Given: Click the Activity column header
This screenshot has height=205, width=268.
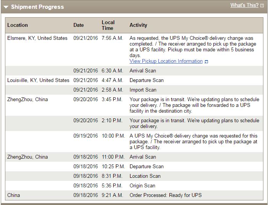Looking at the screenshot, I should [138, 25].
